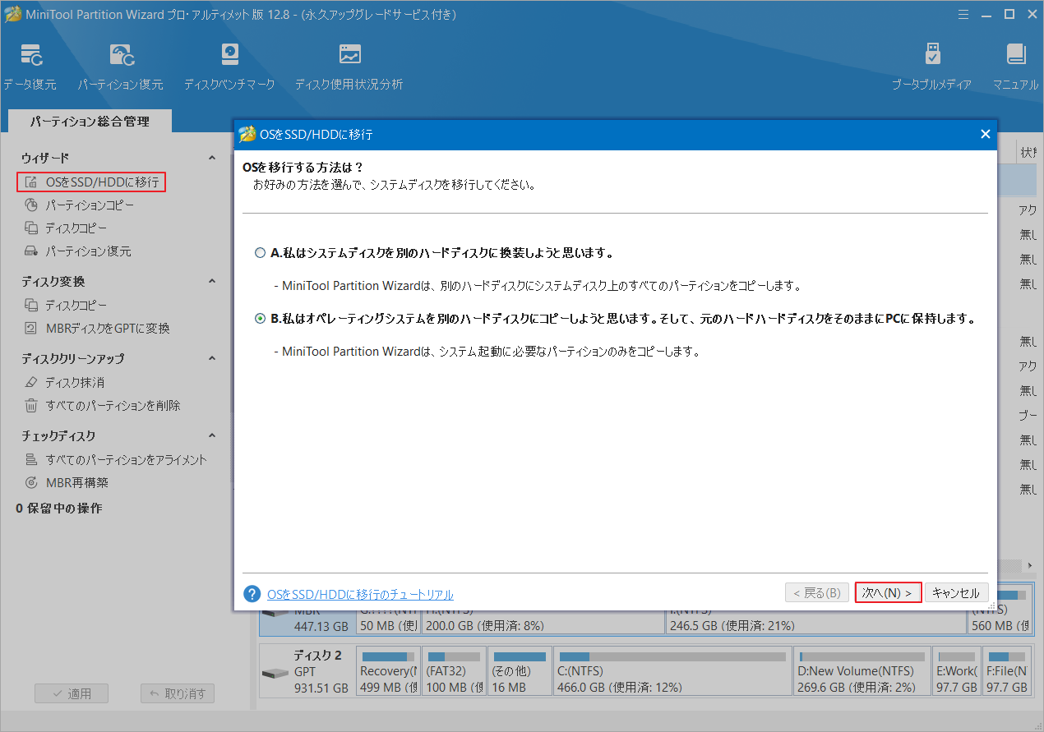This screenshot has height=732, width=1044.
Task: Choose 'ディスクコピー' under ウィザード section
Action: tap(66, 228)
